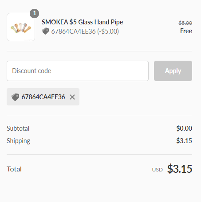This screenshot has width=201, height=202.
Task: Click the line-item discount text (-$5.00)
Action: tap(108, 31)
